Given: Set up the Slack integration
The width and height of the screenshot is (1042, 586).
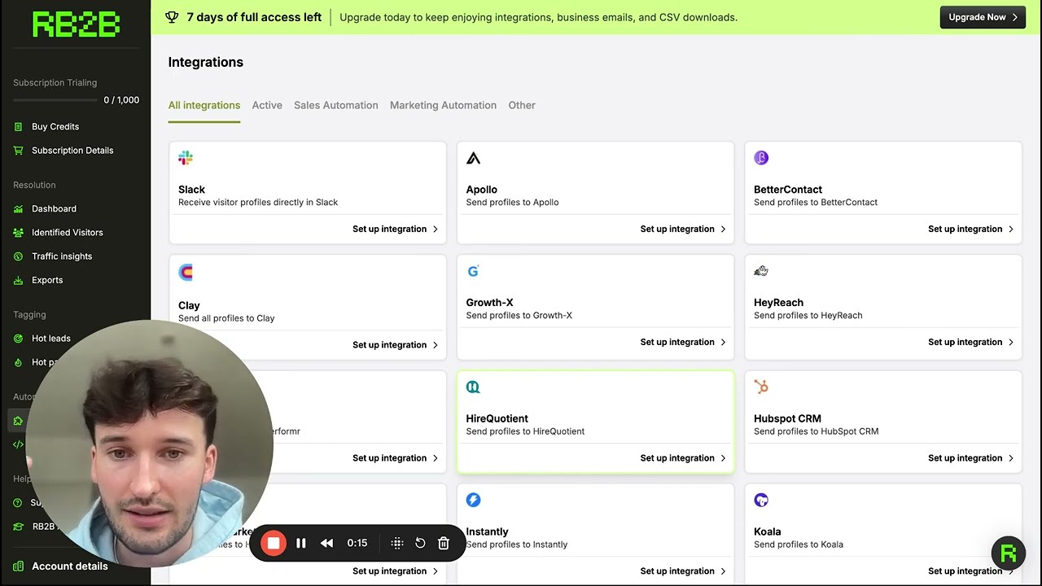Looking at the screenshot, I should pos(395,230).
